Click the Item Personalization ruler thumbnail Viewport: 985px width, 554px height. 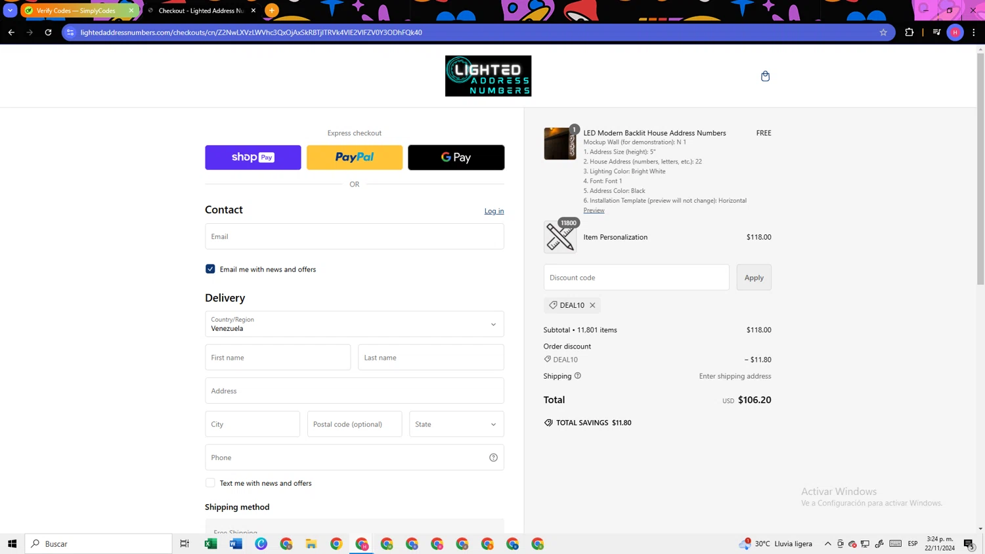560,237
